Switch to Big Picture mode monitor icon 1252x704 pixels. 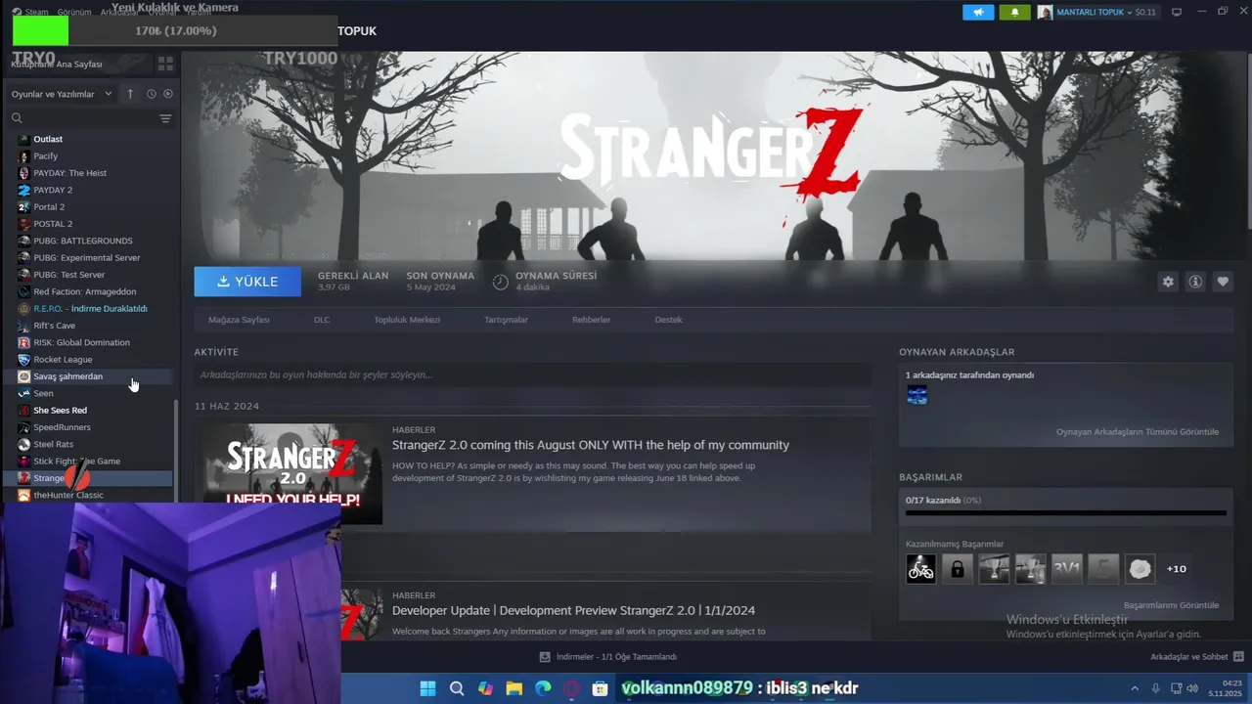(1177, 12)
